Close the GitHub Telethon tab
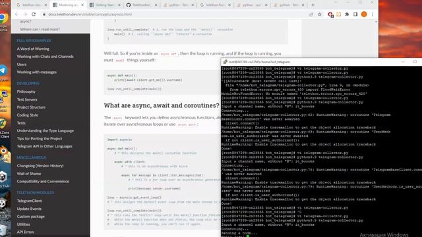The image size is (422, 237). (x=156, y=5)
